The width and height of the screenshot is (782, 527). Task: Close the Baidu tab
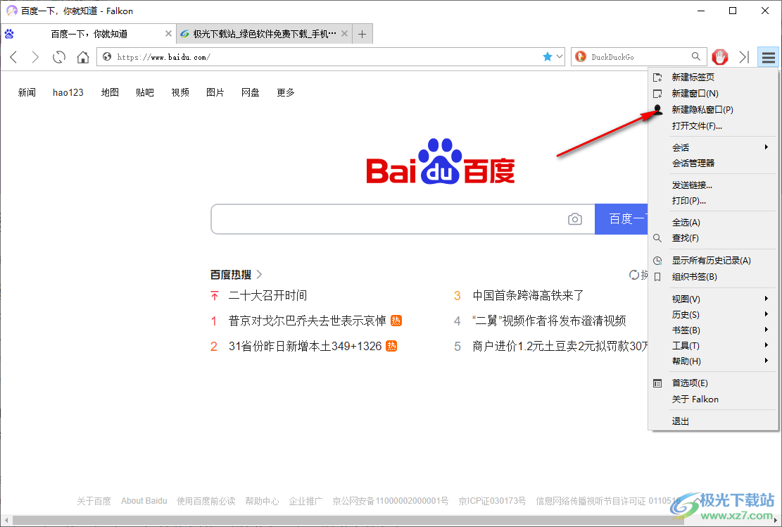[x=168, y=33]
